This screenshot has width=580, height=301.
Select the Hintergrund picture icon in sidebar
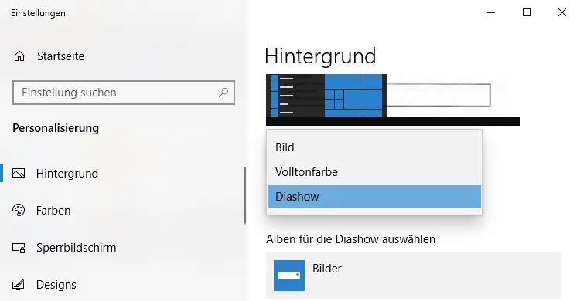click(x=19, y=173)
